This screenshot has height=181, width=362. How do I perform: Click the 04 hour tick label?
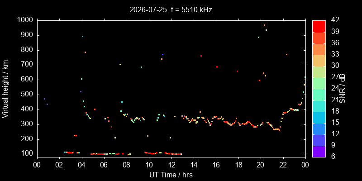(x=82, y=166)
